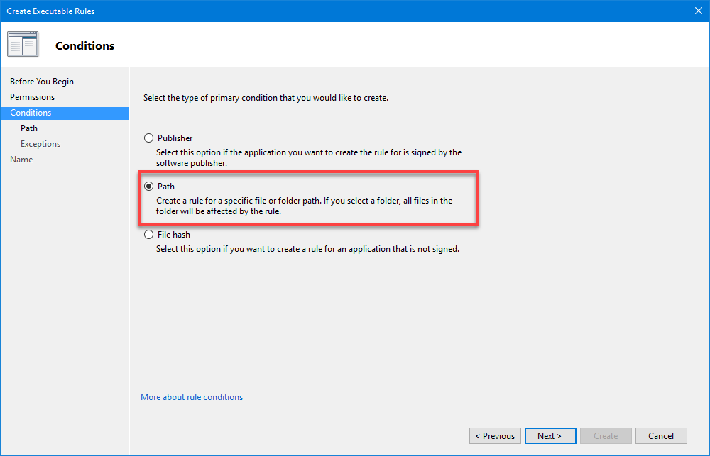Click the File hash description about unsigned applications

point(307,249)
